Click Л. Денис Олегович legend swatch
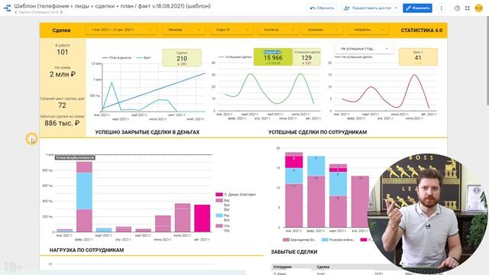 [x=219, y=195]
